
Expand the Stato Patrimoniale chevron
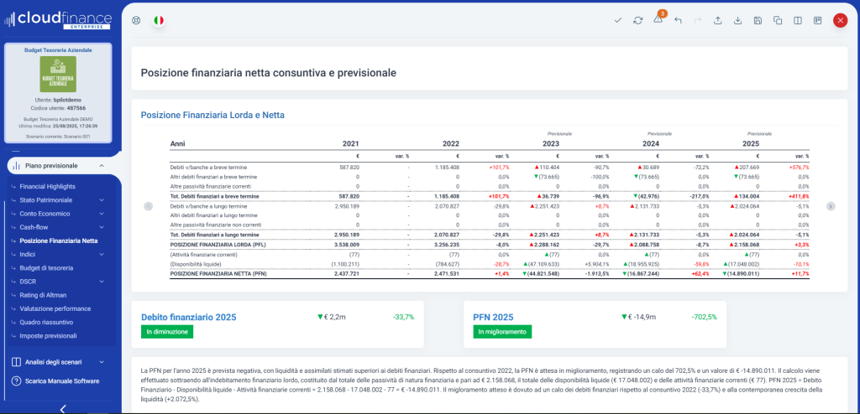[102, 200]
